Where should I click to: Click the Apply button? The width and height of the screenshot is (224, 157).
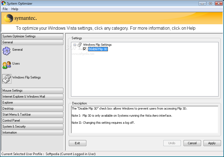click(212, 143)
